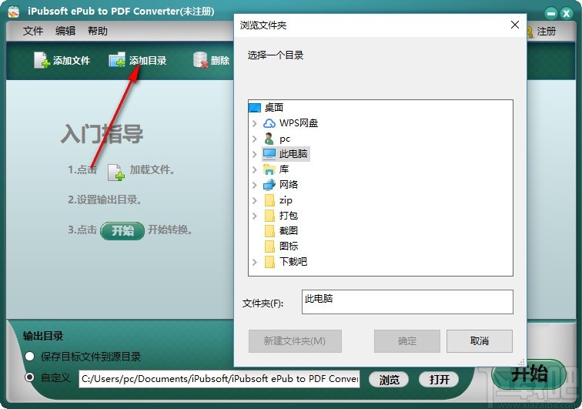Click the 库 library icon
Screen dimensions: 582x409
click(x=269, y=169)
